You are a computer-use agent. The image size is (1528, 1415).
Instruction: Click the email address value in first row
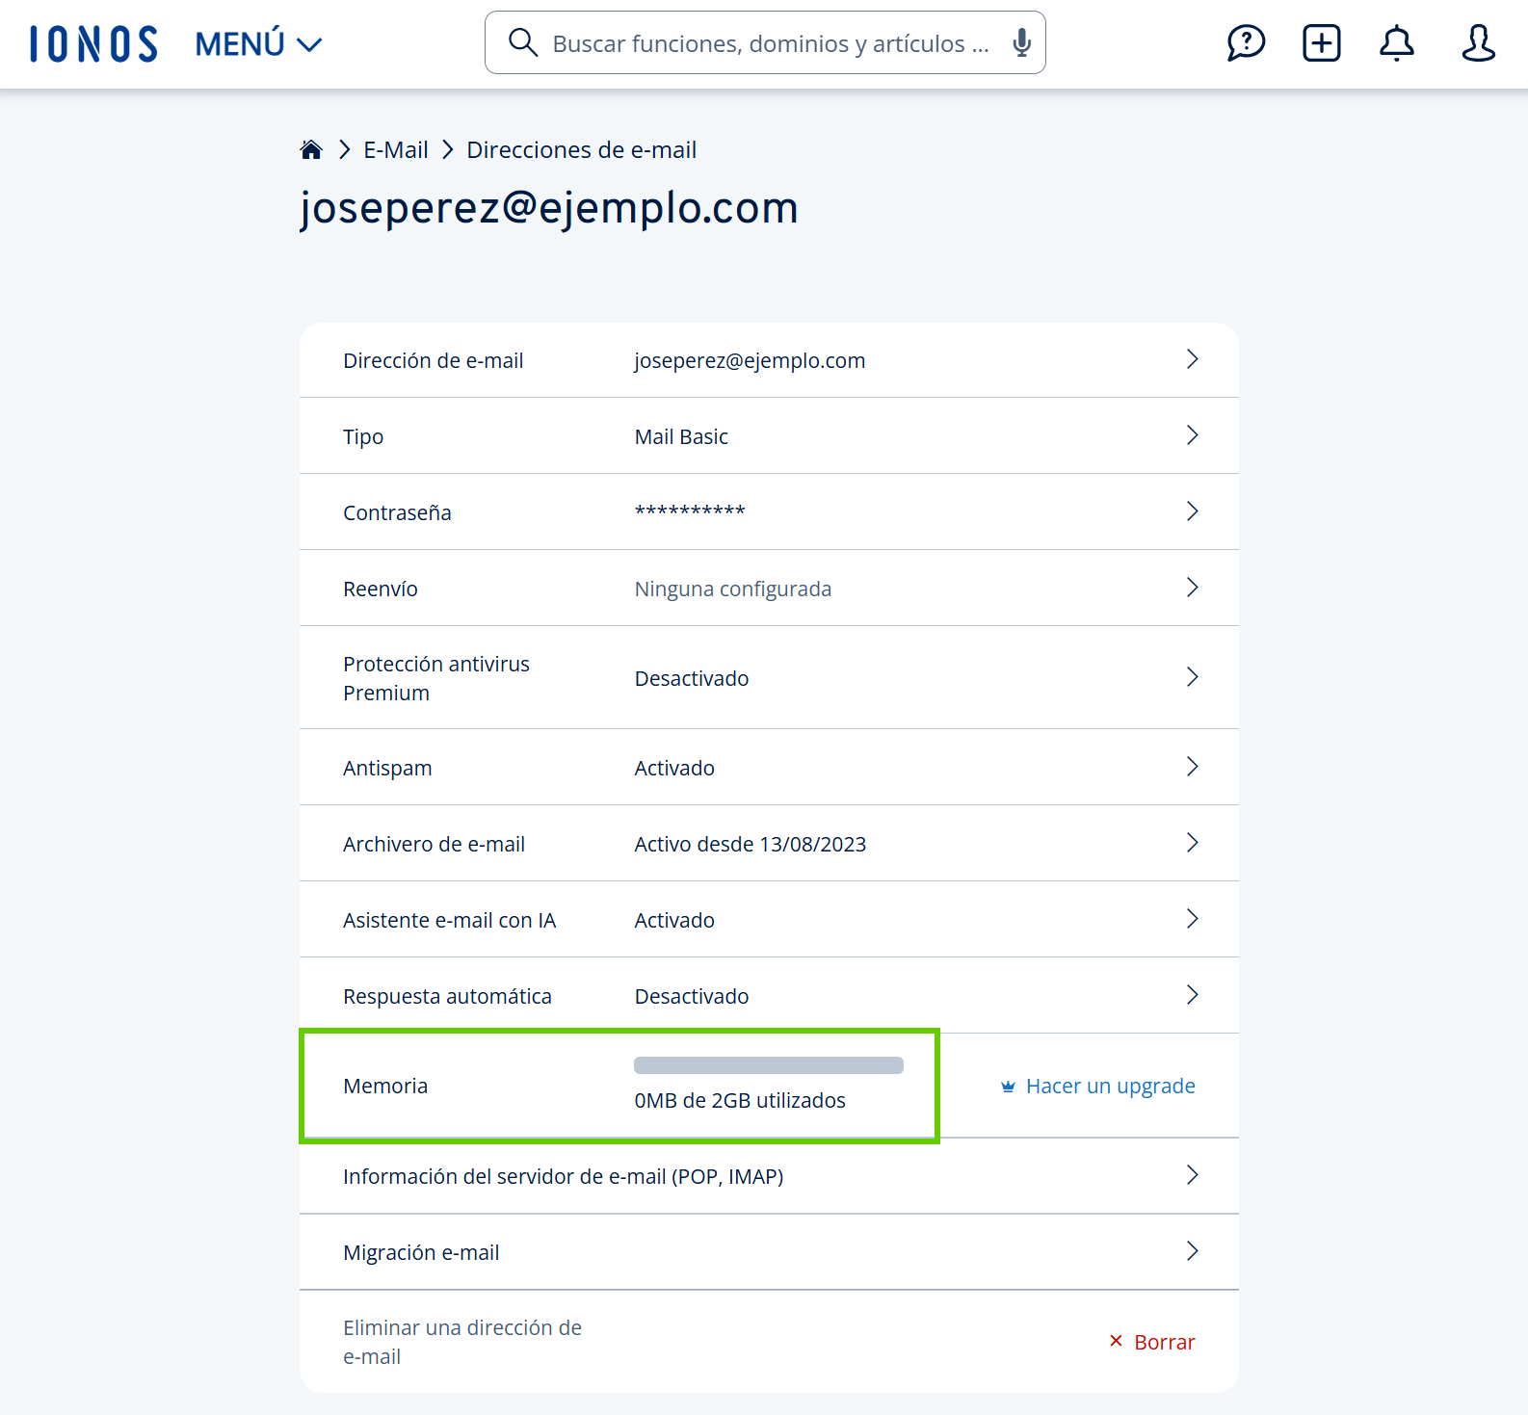750,361
